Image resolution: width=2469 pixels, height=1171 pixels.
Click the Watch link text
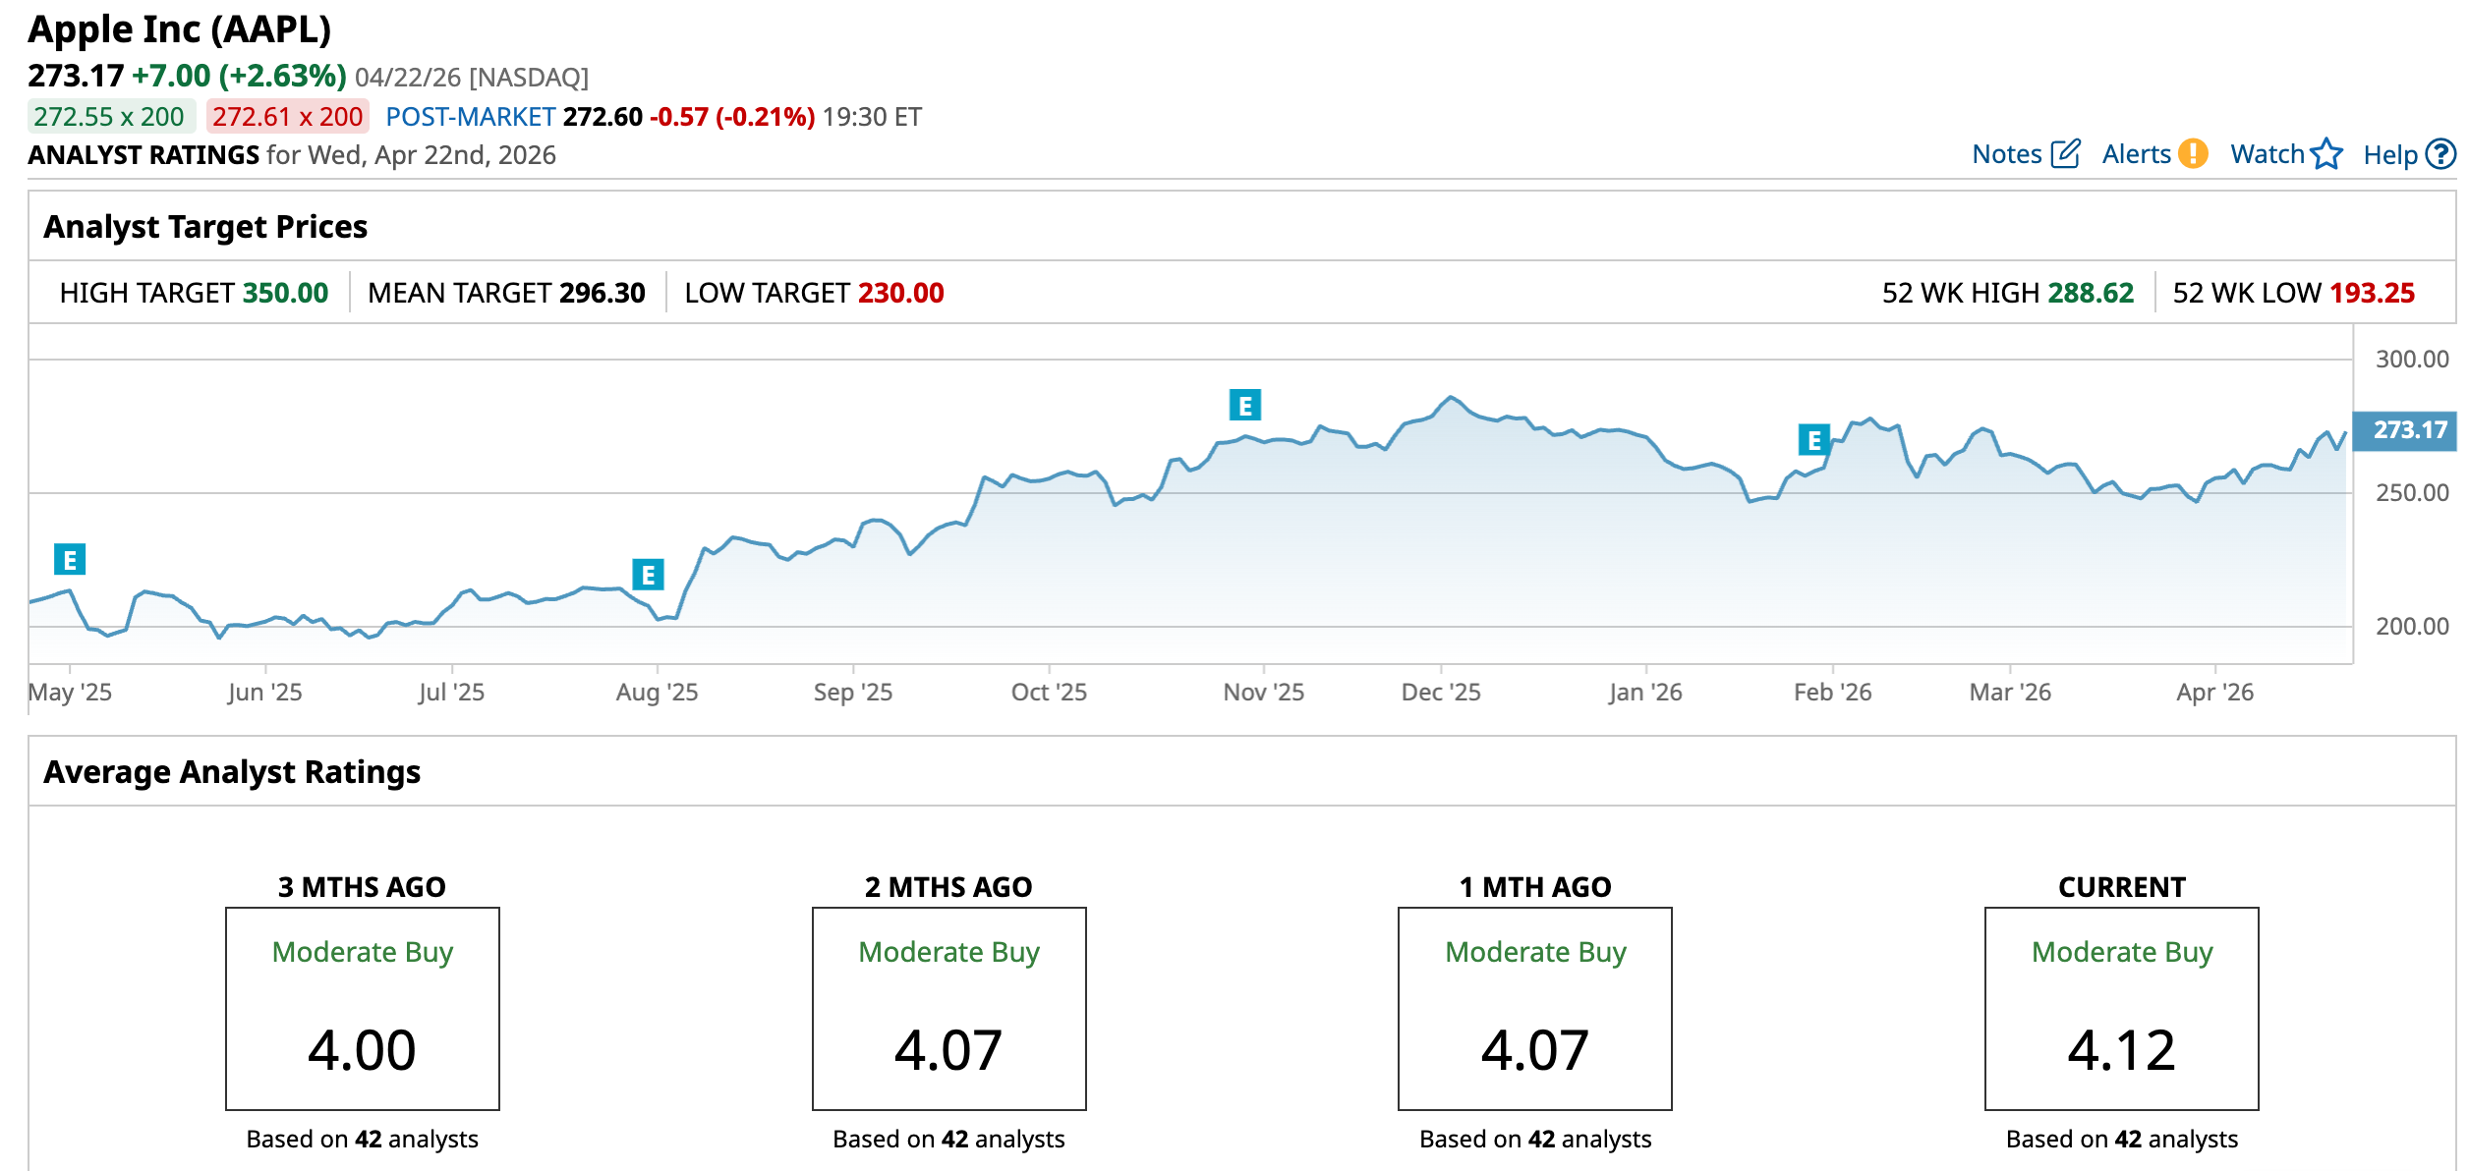pos(2267,154)
